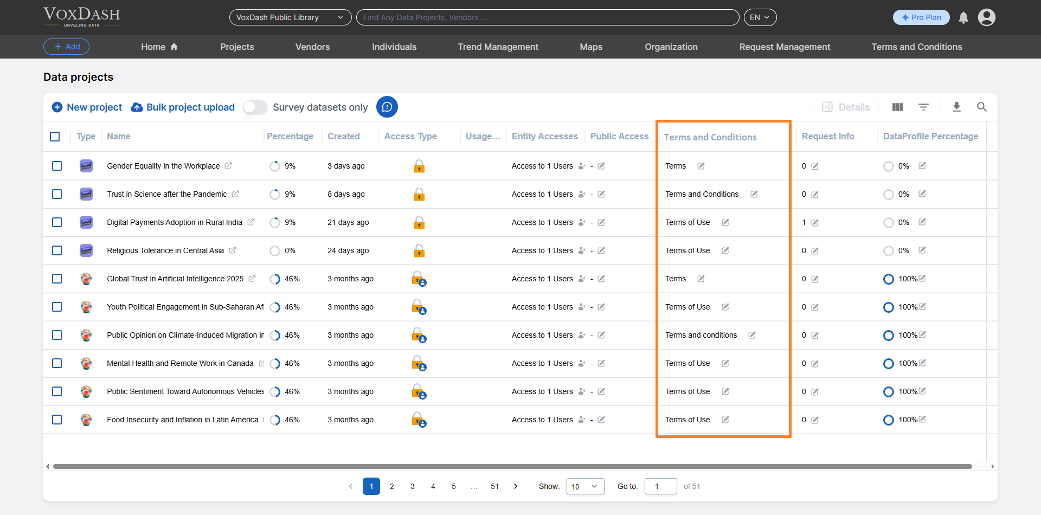The width and height of the screenshot is (1041, 515).
Task: Check the select-all checkbox in table header
Action: (55, 137)
